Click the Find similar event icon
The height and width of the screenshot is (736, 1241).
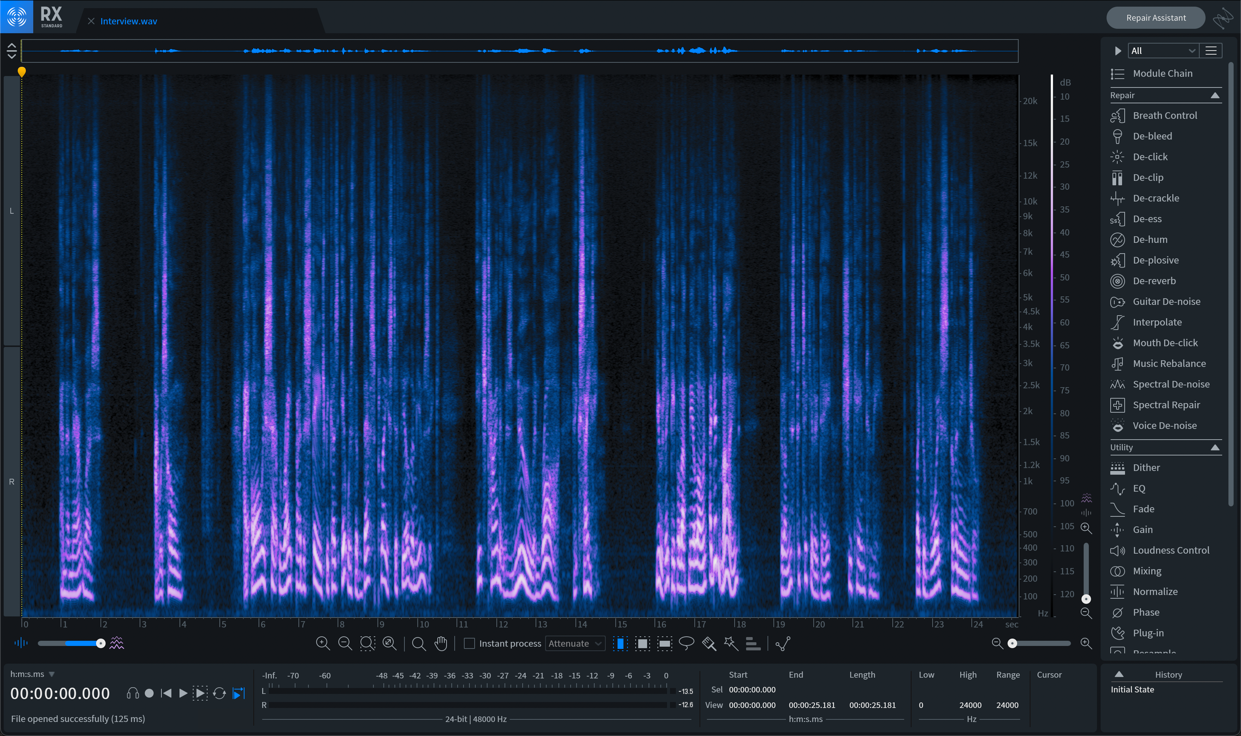(x=783, y=643)
